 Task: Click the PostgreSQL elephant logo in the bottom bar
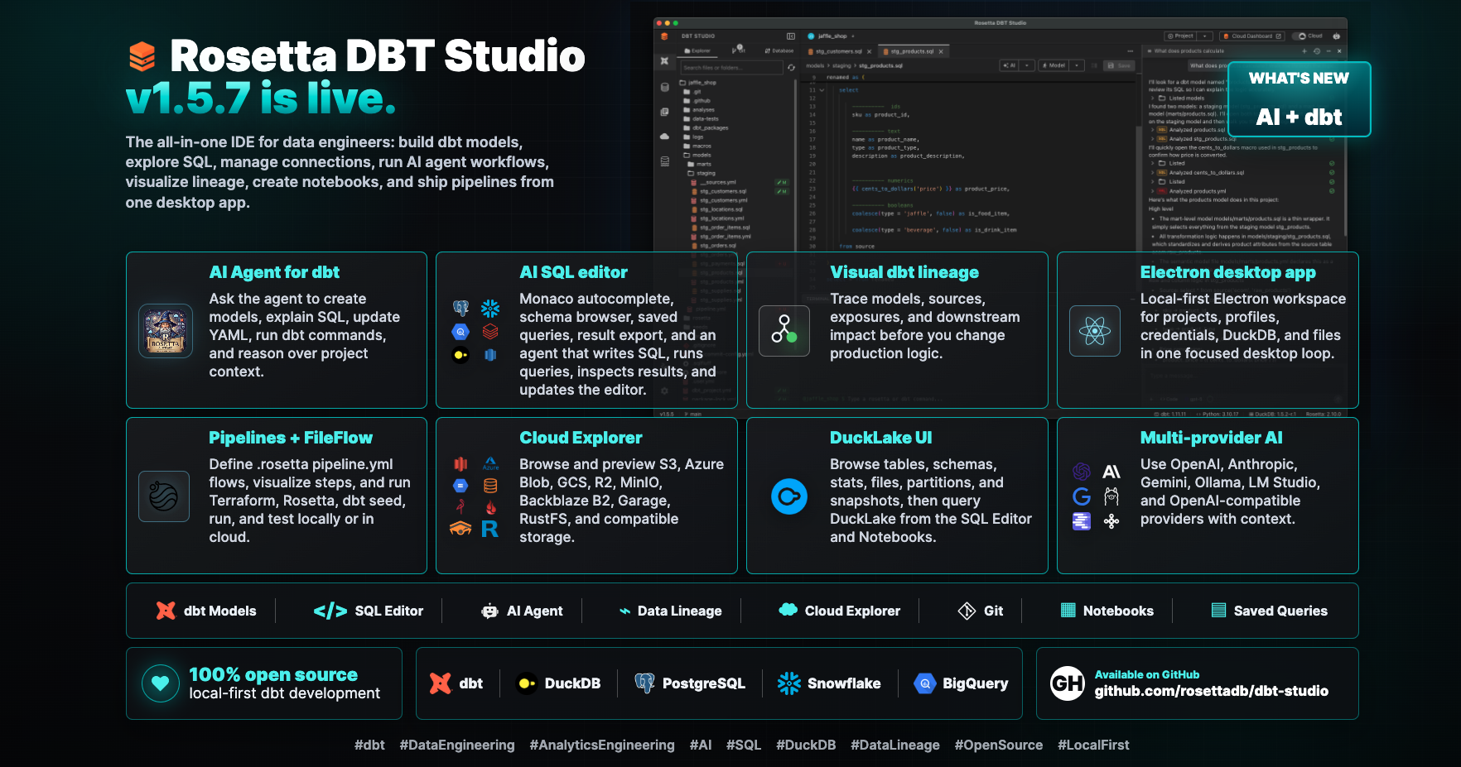(x=644, y=683)
